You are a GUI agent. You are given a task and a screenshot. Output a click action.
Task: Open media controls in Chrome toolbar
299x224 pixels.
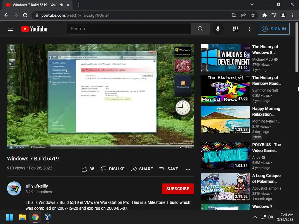tap(274, 15)
